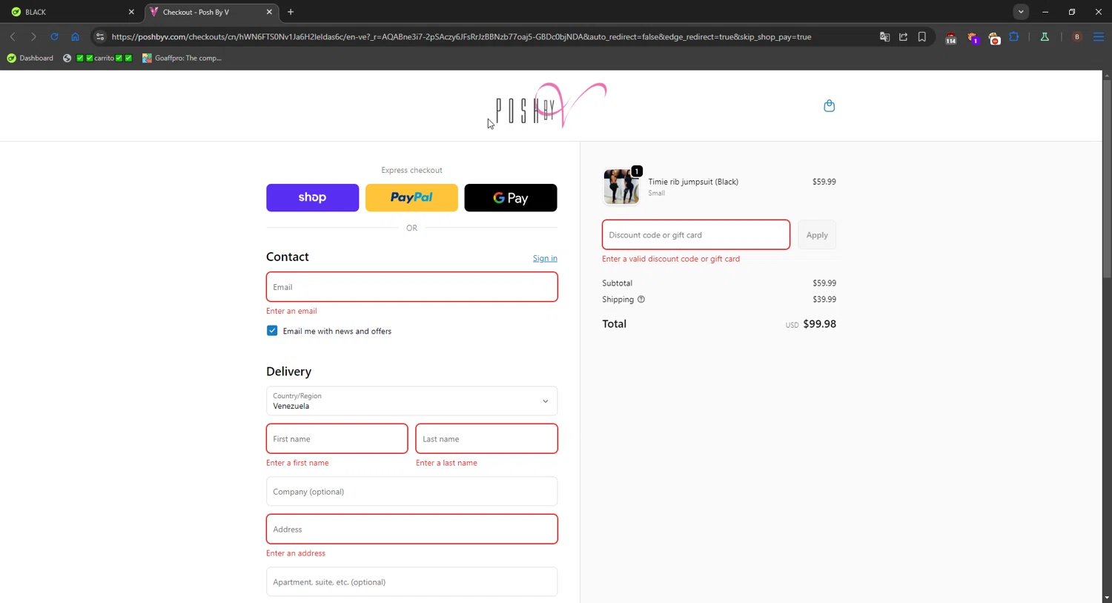The width and height of the screenshot is (1112, 603).
Task: Expand the Country/Region dropdown
Action: tap(411, 401)
